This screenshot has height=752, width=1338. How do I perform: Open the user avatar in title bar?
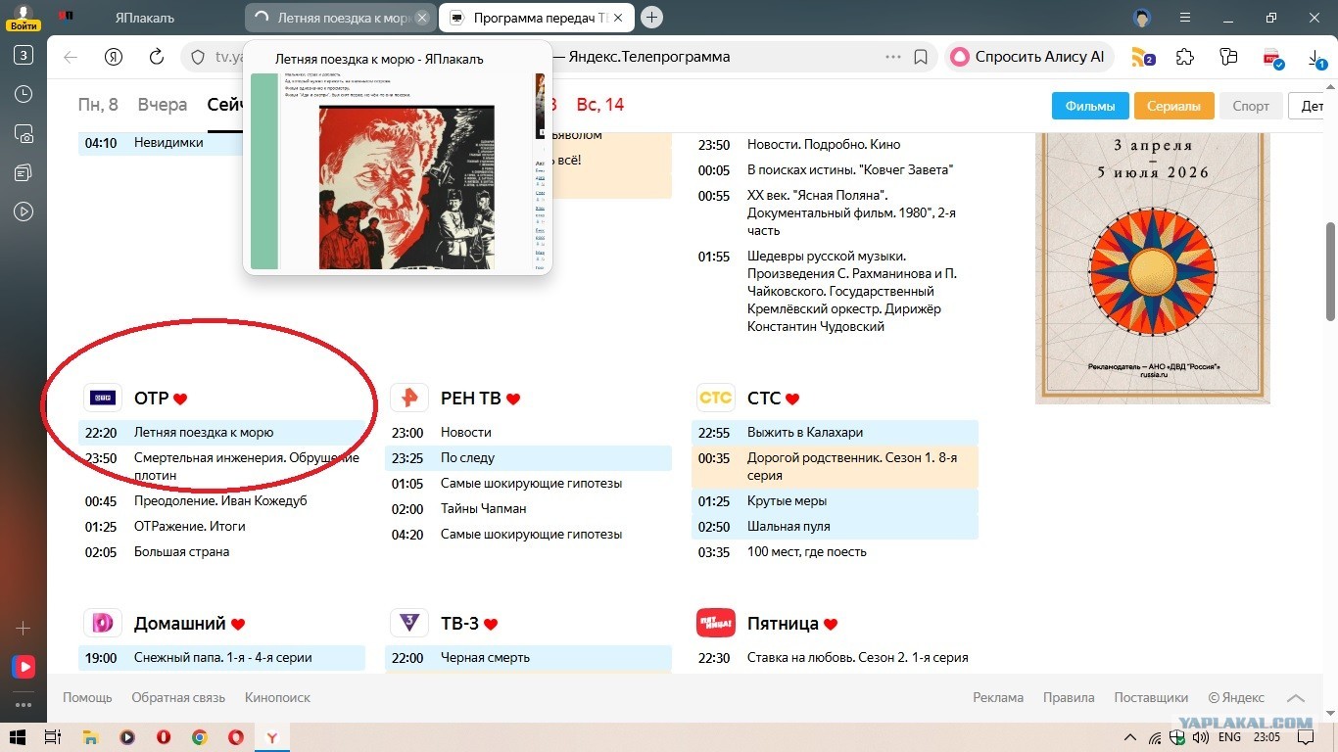tap(1141, 18)
